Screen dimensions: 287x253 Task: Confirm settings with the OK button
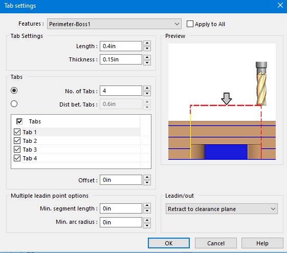coord(169,243)
